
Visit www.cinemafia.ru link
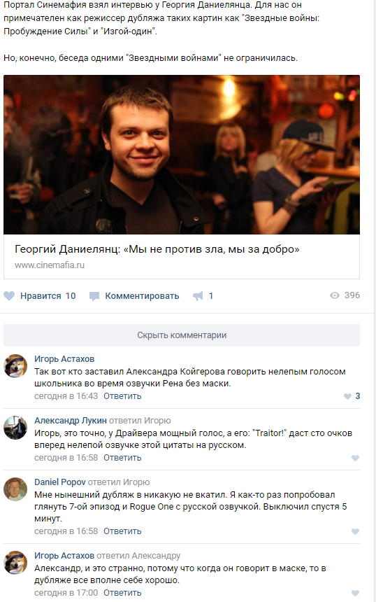[50, 265]
